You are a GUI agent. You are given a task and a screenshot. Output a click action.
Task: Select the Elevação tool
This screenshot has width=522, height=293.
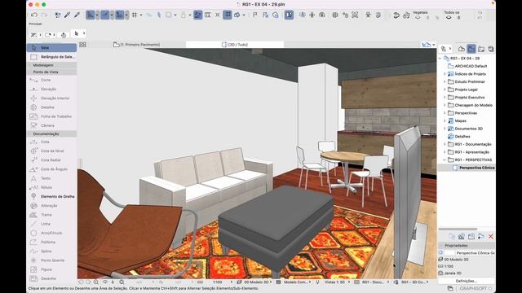point(51,89)
